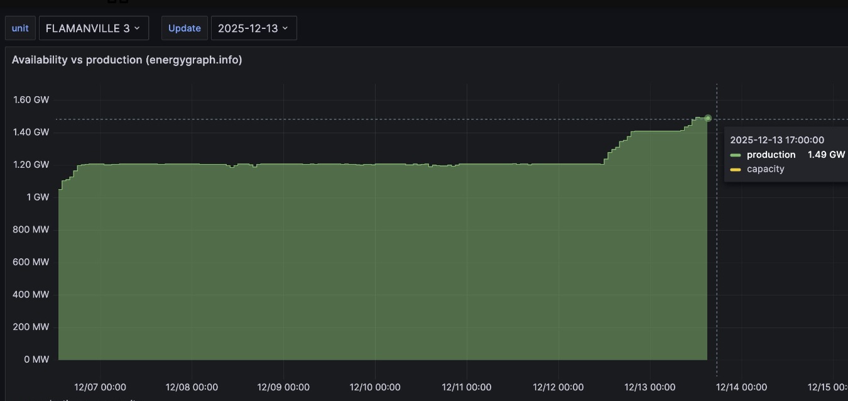Image resolution: width=848 pixels, height=401 pixels.
Task: Click the 12/14 00:00 time axis label
Action: tap(742, 387)
